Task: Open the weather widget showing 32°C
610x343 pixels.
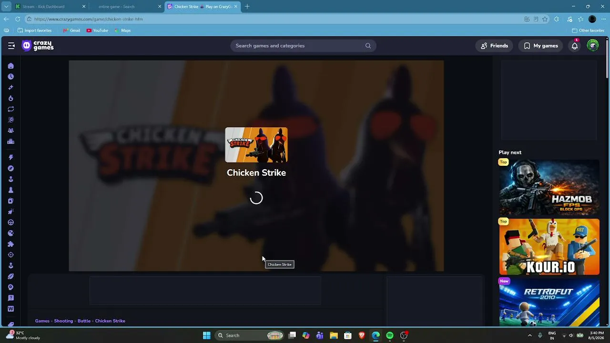Action: (24, 335)
